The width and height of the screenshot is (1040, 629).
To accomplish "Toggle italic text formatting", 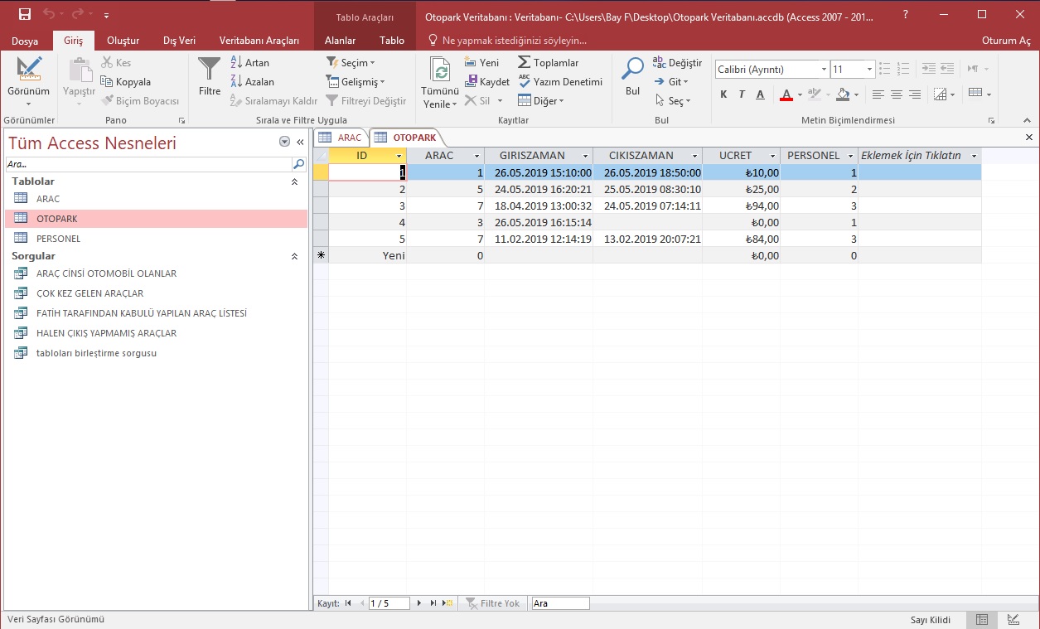I will 742,94.
